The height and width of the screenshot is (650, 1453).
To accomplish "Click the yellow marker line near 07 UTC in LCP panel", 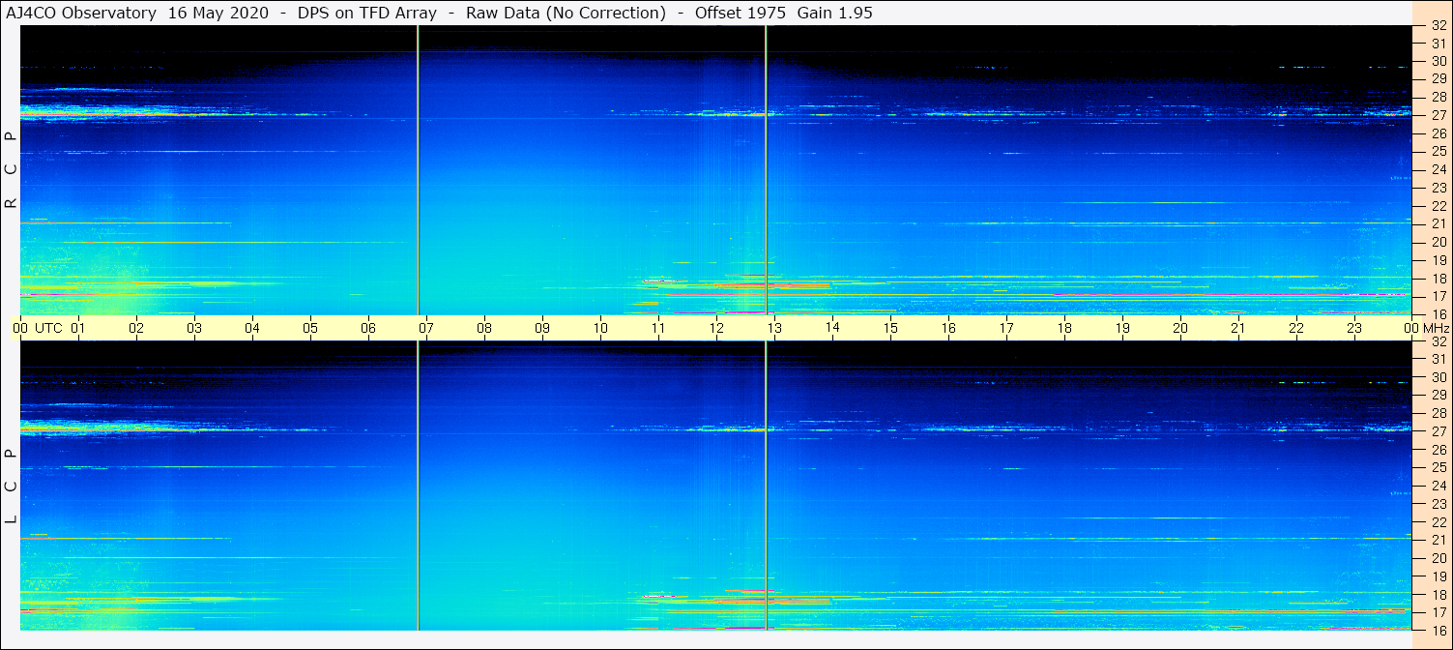I will pyautogui.click(x=418, y=487).
